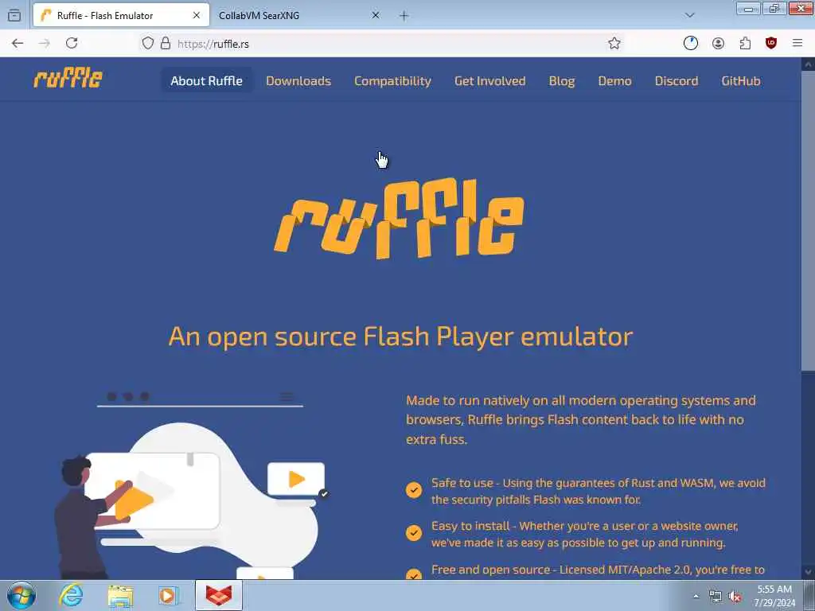Click the "Free and open source" feature text
Screen dimensions: 815x611
pos(598,570)
